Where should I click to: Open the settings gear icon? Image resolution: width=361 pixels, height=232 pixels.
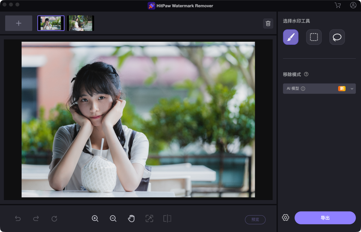tap(285, 218)
